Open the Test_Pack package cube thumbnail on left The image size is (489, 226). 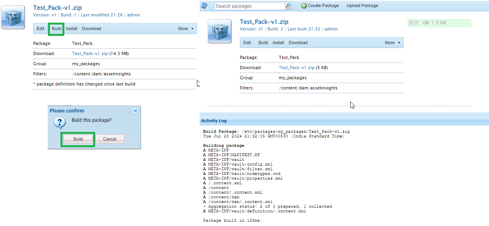click(x=13, y=17)
